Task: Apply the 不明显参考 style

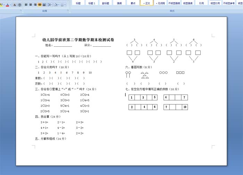Action: (229, 3)
